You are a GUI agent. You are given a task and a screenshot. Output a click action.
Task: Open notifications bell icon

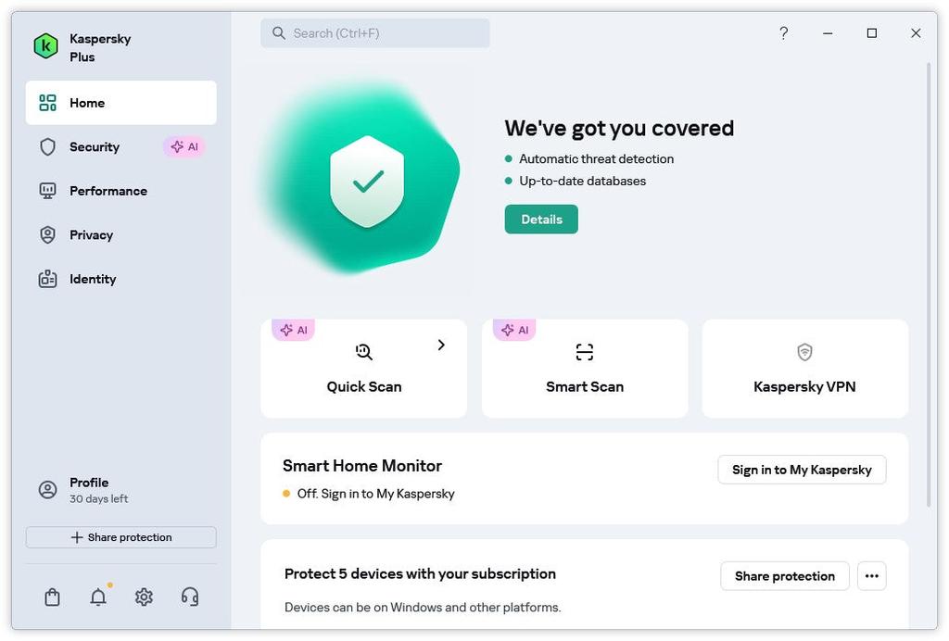click(98, 597)
